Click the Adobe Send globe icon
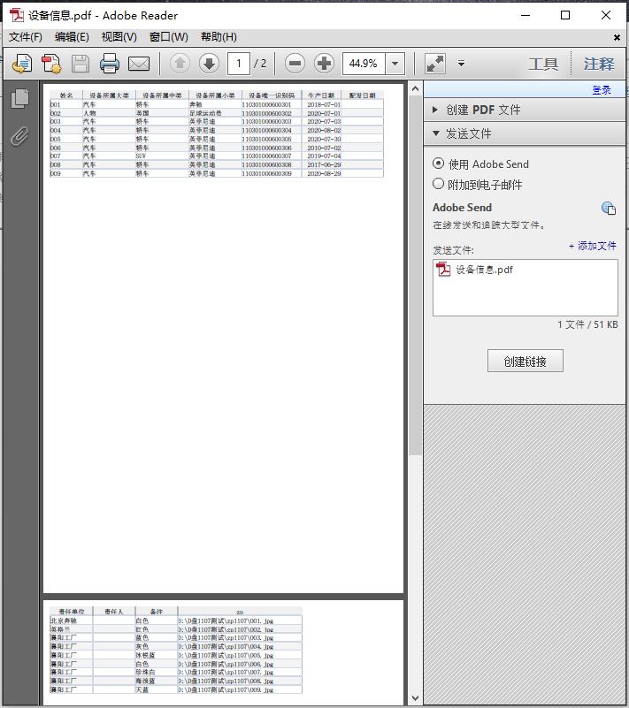This screenshot has width=629, height=708. tap(609, 208)
